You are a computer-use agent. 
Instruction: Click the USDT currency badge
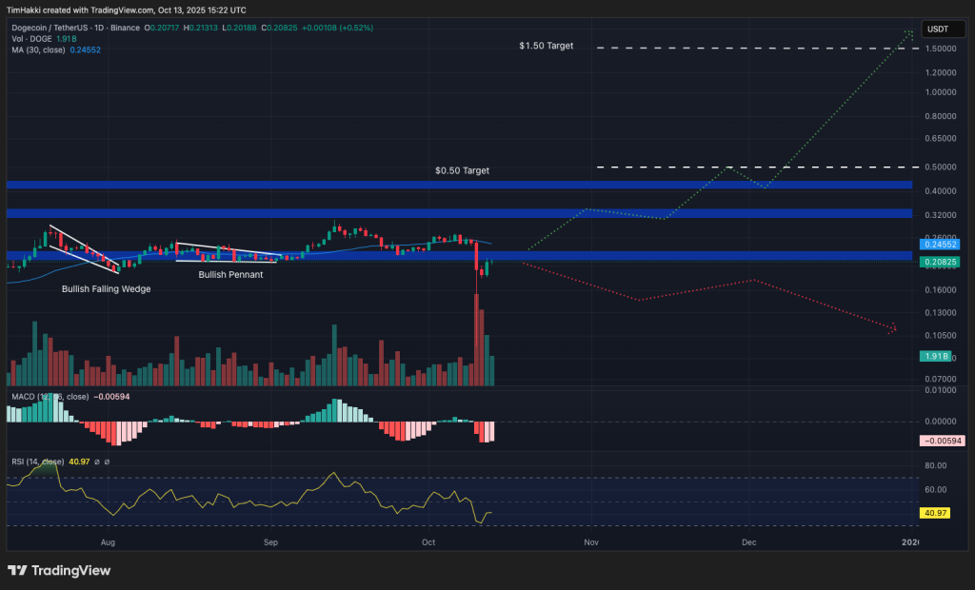[x=943, y=29]
